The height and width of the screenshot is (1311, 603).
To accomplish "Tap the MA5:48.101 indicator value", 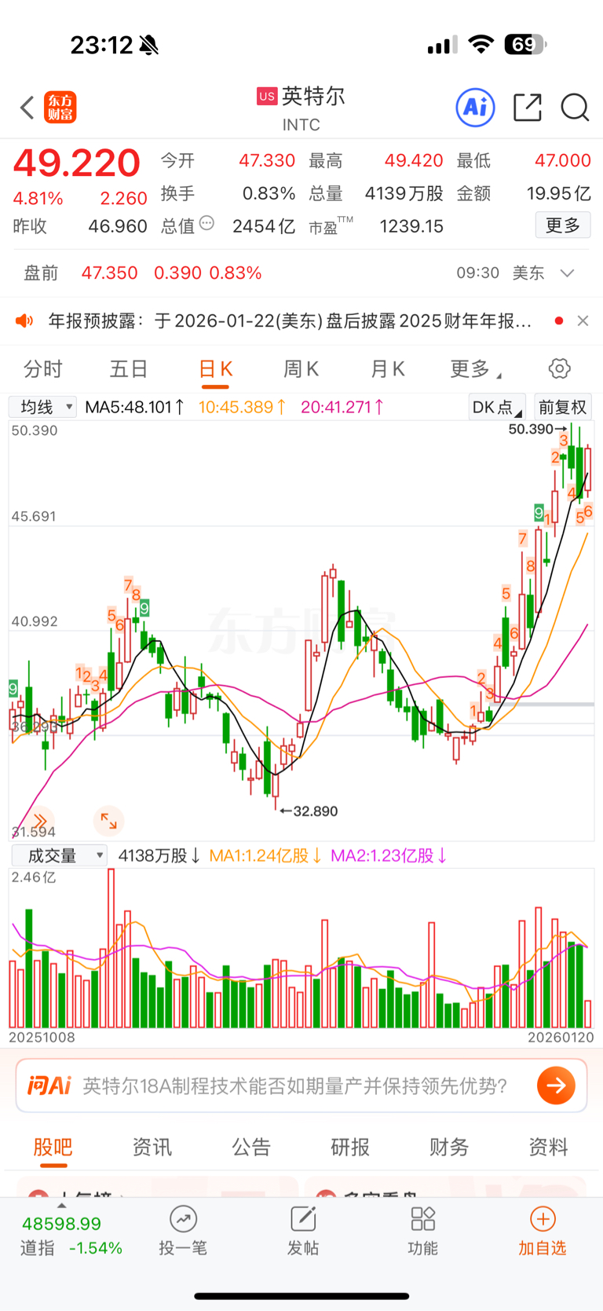I will [134, 407].
